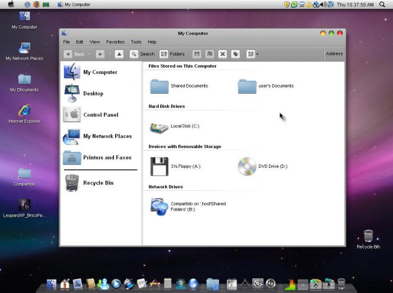Select the LeopardXP_BricoPa... desktop icon

point(24,208)
